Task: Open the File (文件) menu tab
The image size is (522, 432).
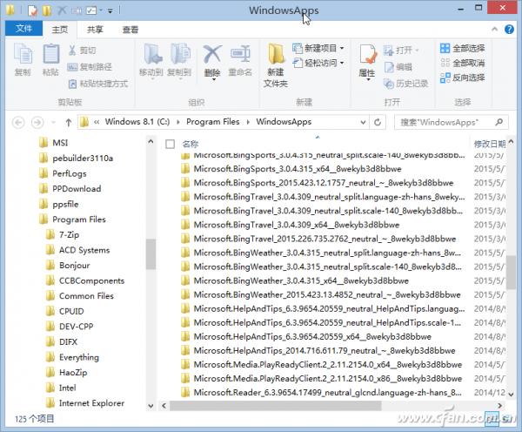Action: coord(24,29)
